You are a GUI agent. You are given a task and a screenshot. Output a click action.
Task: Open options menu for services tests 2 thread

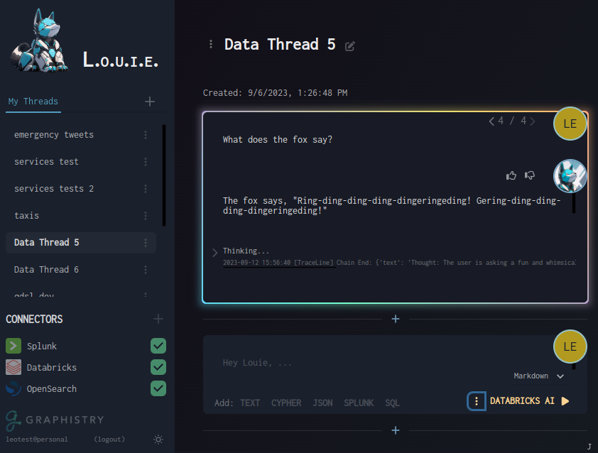point(146,189)
